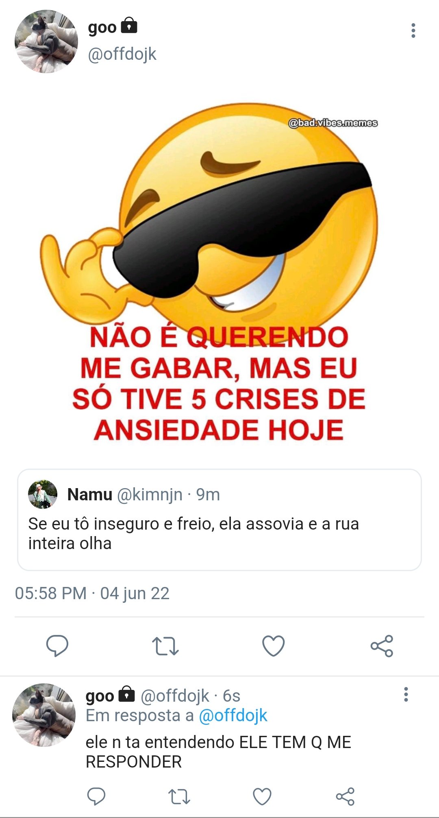Tap the goo display name in header
This screenshot has width=439, height=818.
102,28
